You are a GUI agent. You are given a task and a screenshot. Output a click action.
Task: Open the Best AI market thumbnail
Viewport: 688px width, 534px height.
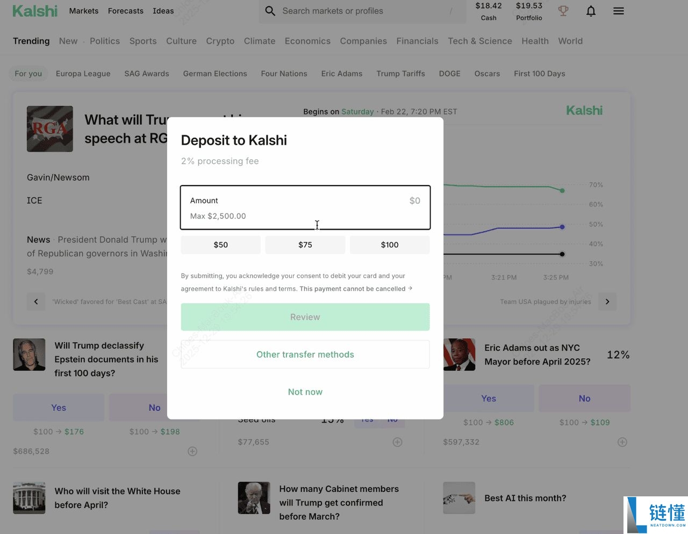pos(459,498)
